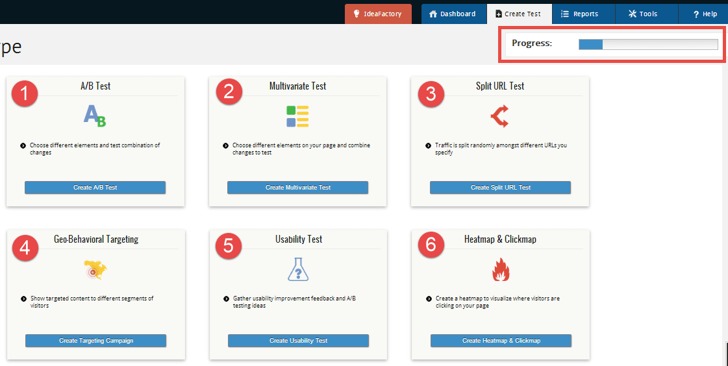Open the Reports tab
Viewport: 728px width, 366px height.
583,14
